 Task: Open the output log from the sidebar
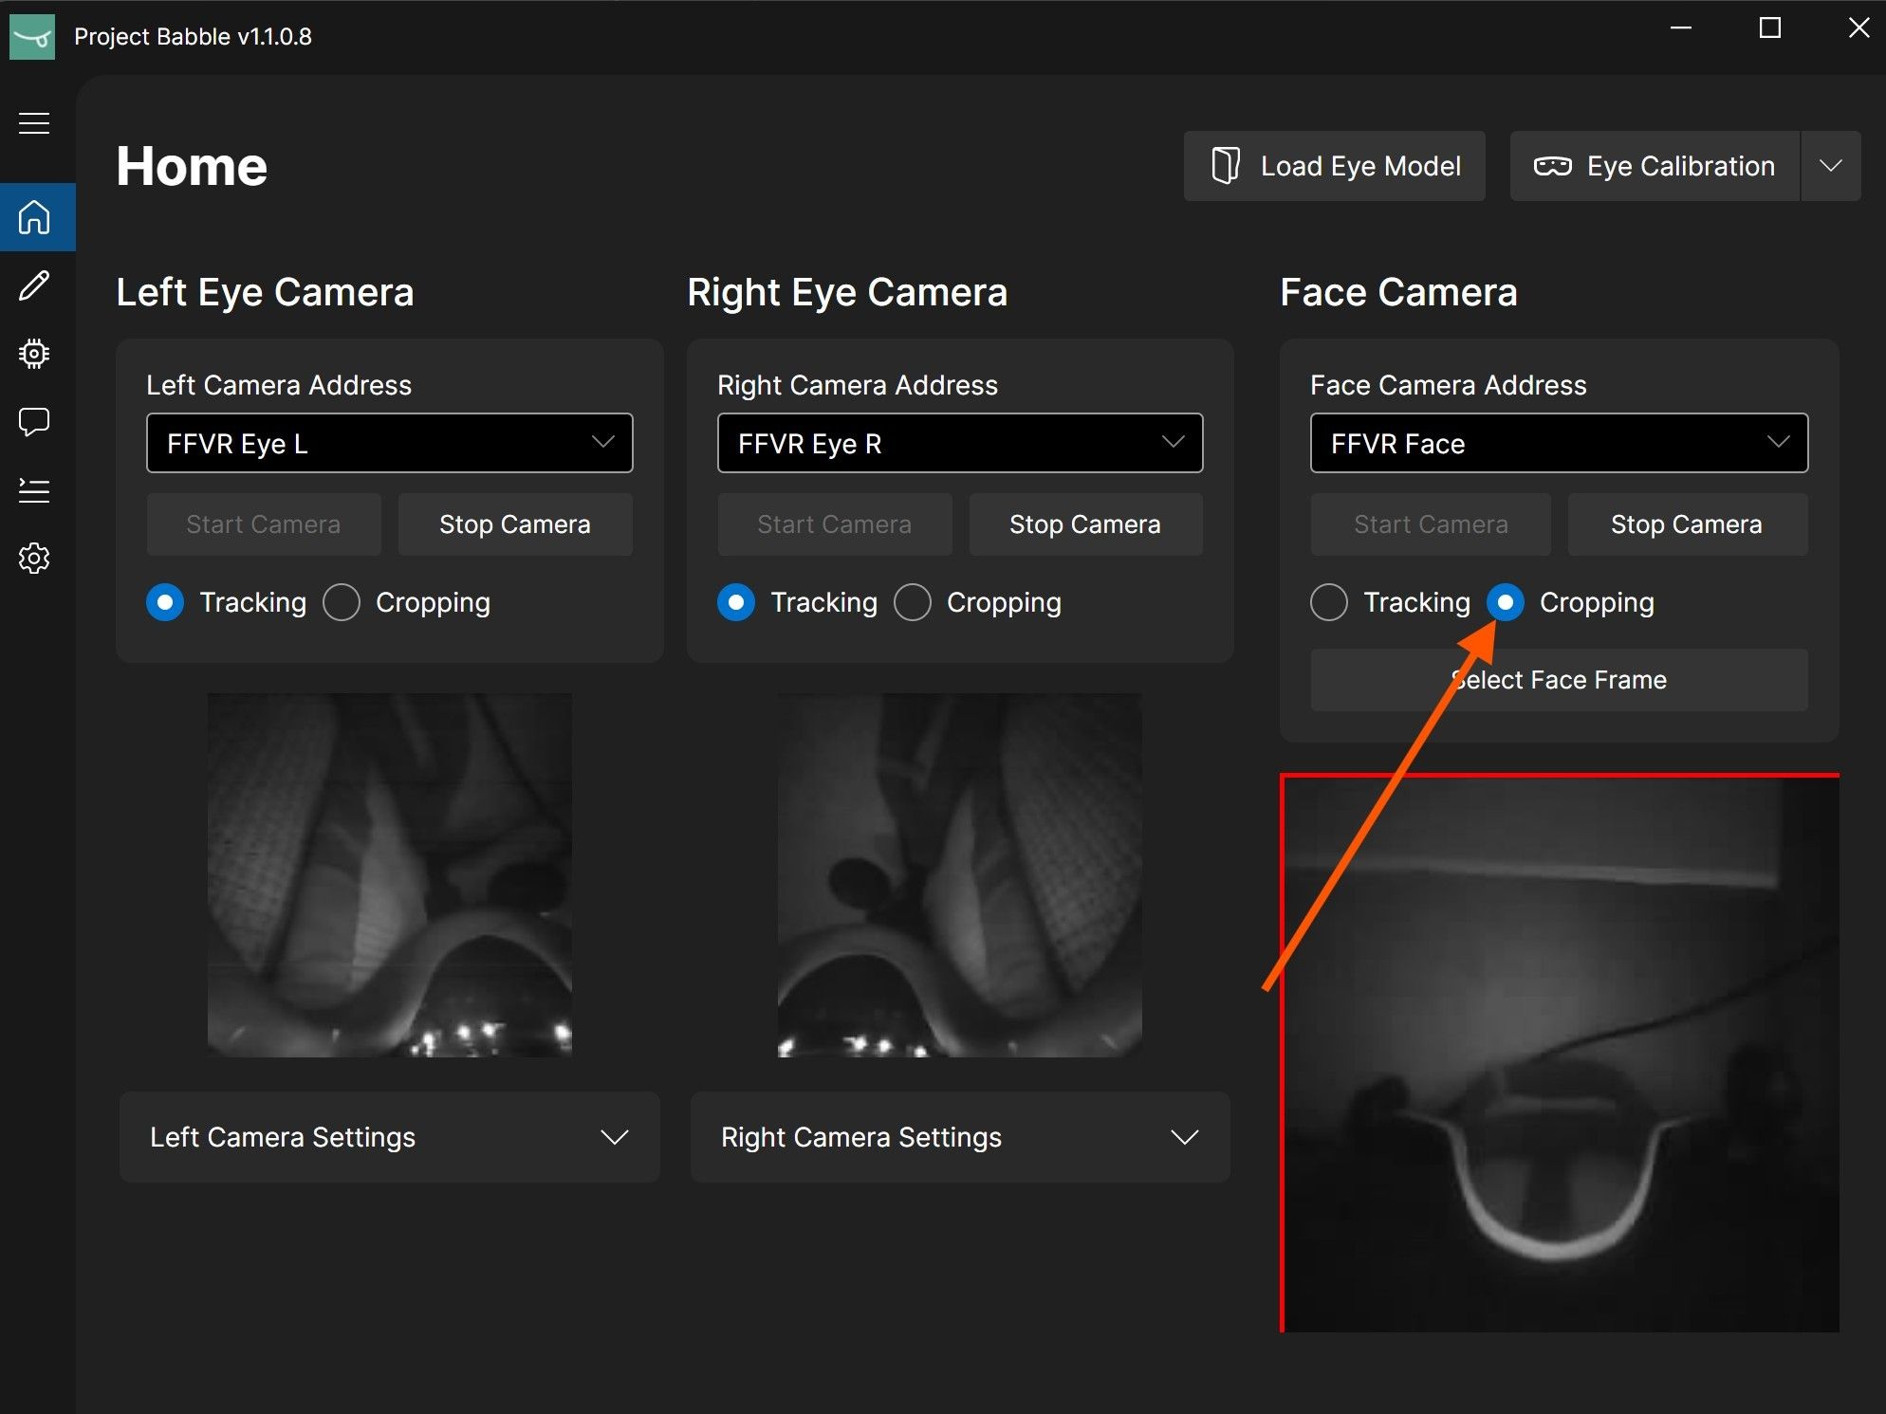coord(34,489)
